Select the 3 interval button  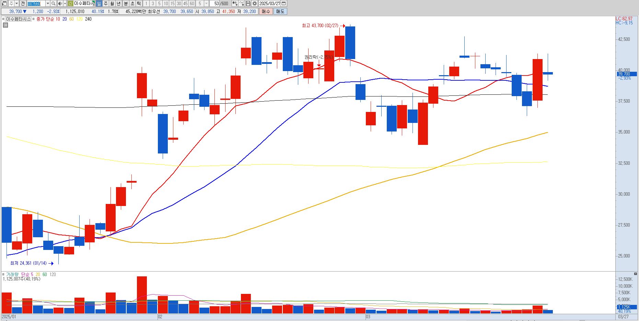click(153, 3)
